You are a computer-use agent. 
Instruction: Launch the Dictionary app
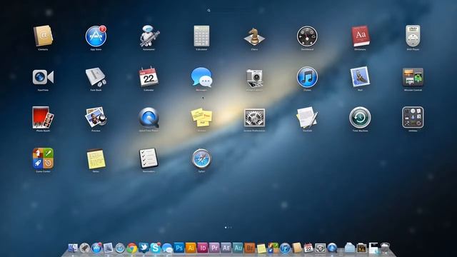click(x=360, y=36)
